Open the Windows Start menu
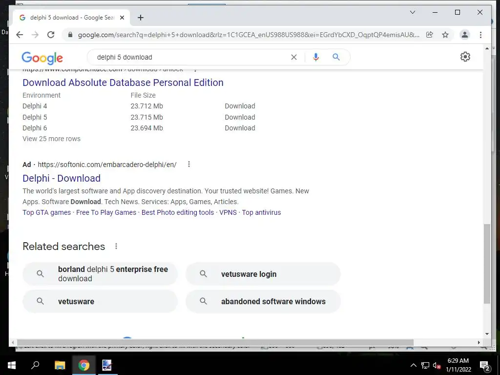The width and height of the screenshot is (500, 375). coord(12,365)
